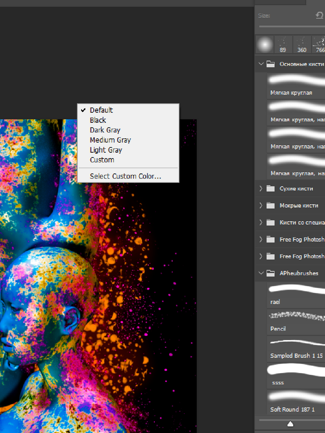Viewport: 325px width, 433px height.
Task: Select the Soft Round 187 1 brush
Action: coord(296,403)
